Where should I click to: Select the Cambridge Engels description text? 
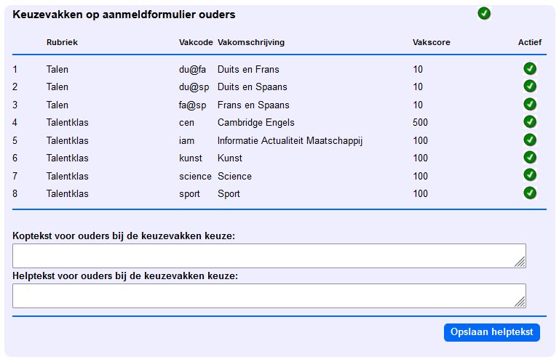(256, 122)
